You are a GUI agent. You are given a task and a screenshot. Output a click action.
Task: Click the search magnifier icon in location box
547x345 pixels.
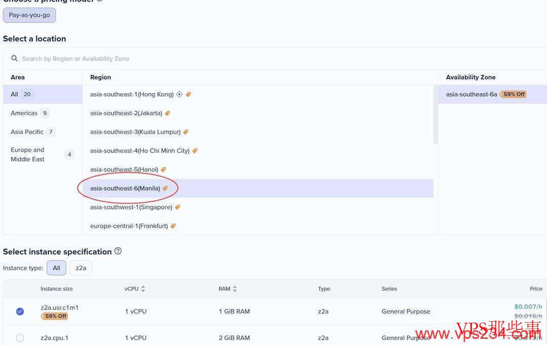(14, 59)
